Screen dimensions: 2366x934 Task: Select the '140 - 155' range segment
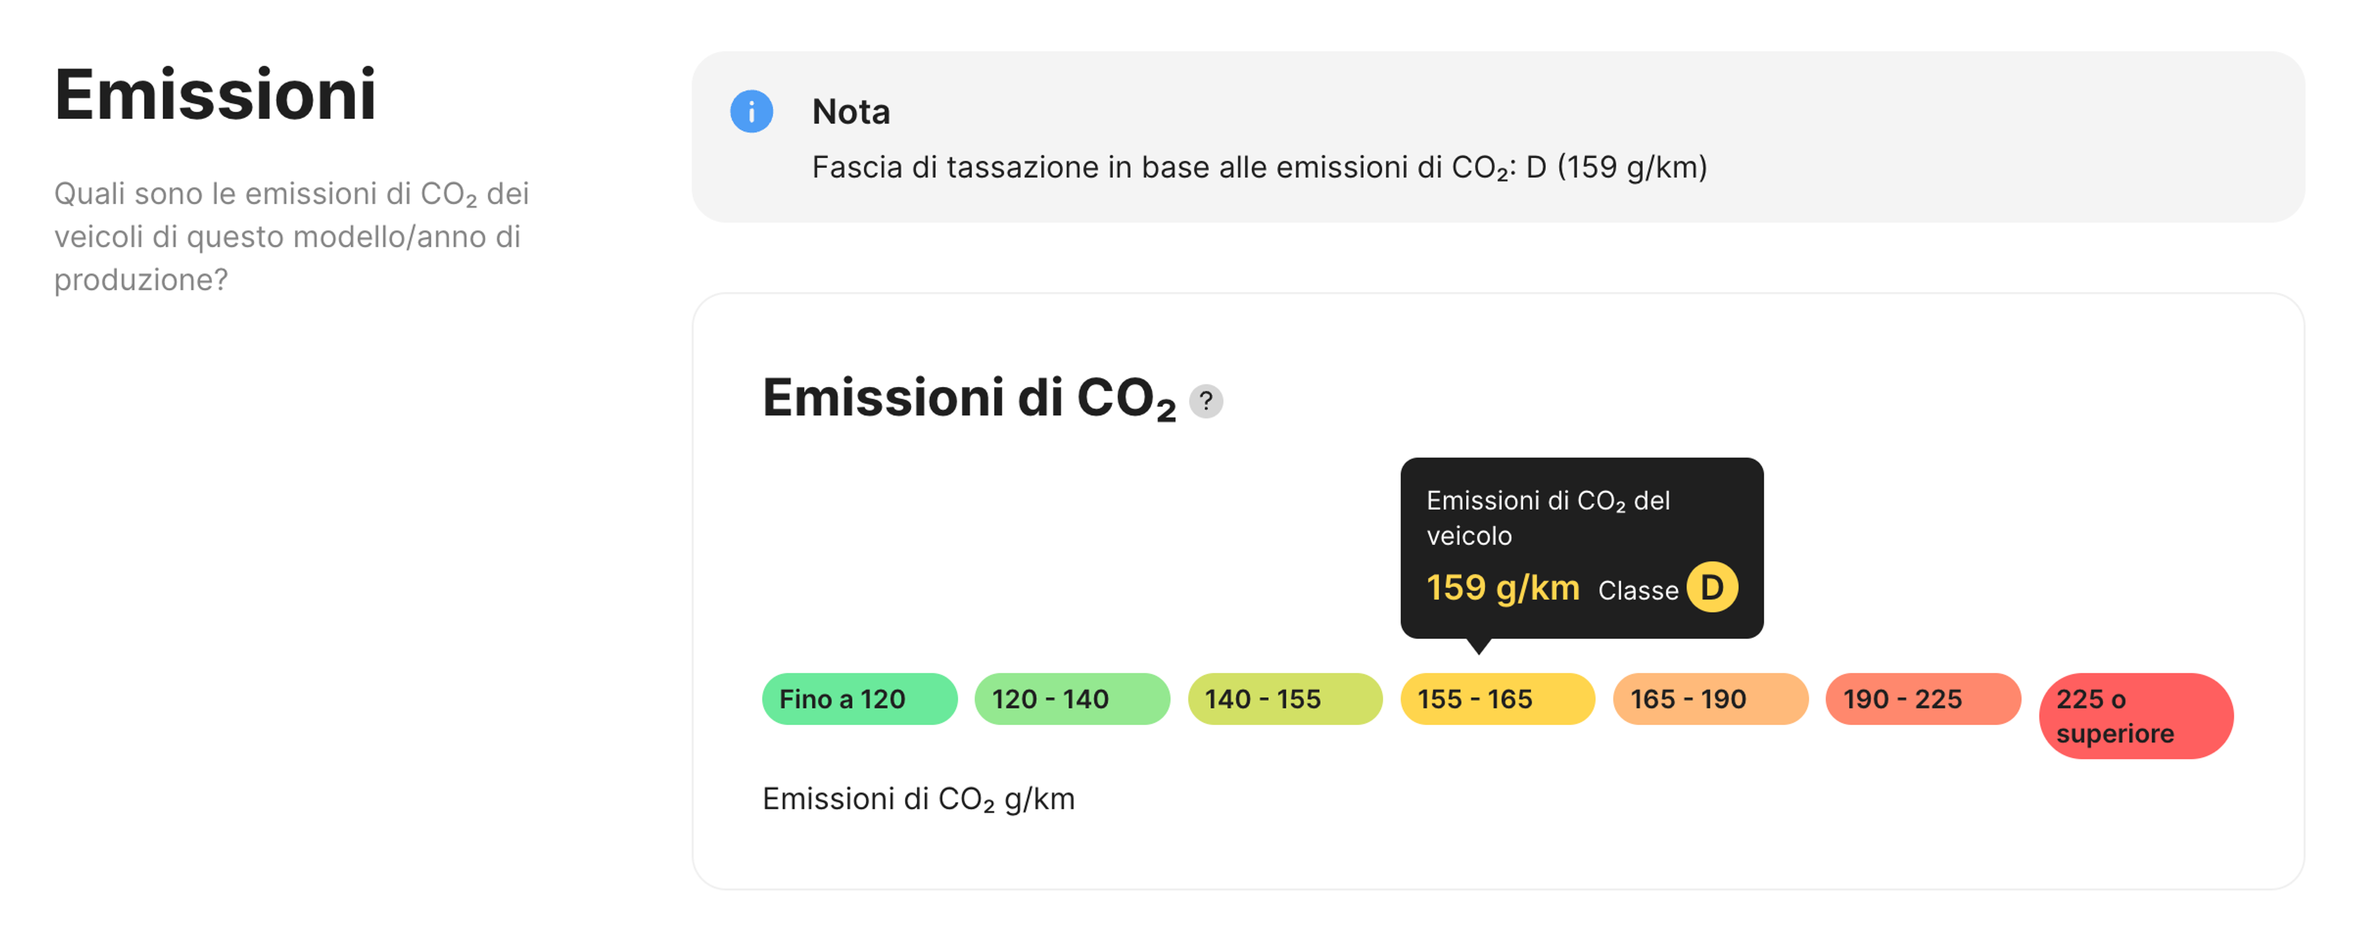pyautogui.click(x=1284, y=699)
